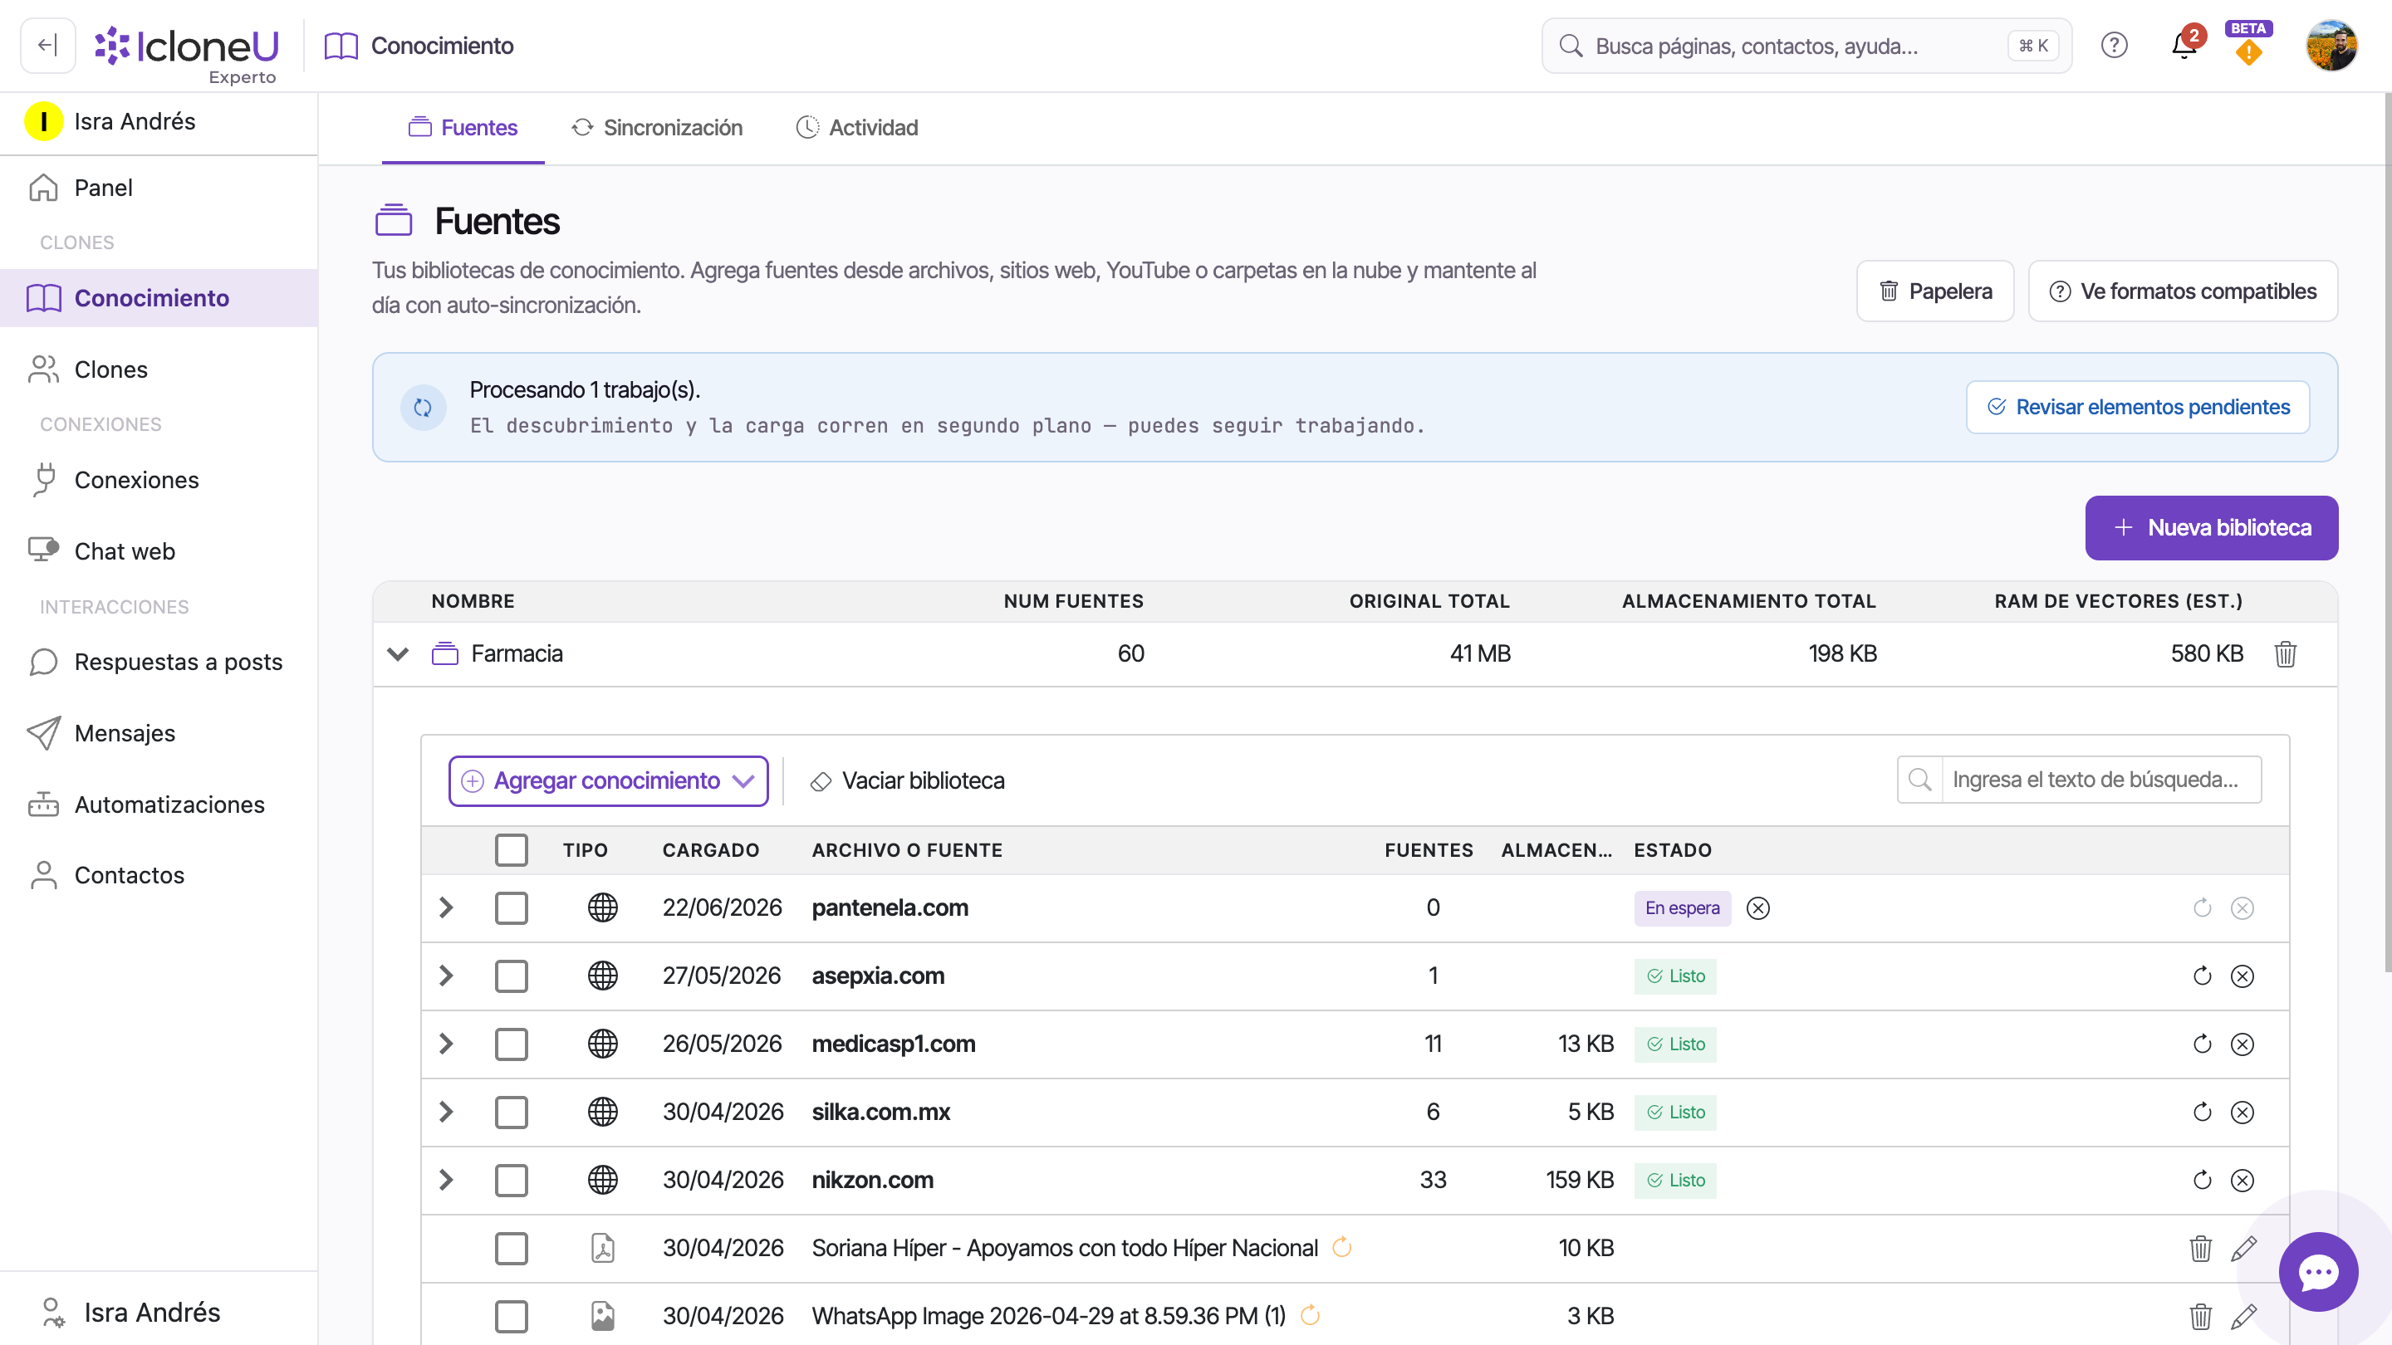2392x1345 pixels.
Task: Open the Agregar conocimiento dropdown
Action: point(608,780)
